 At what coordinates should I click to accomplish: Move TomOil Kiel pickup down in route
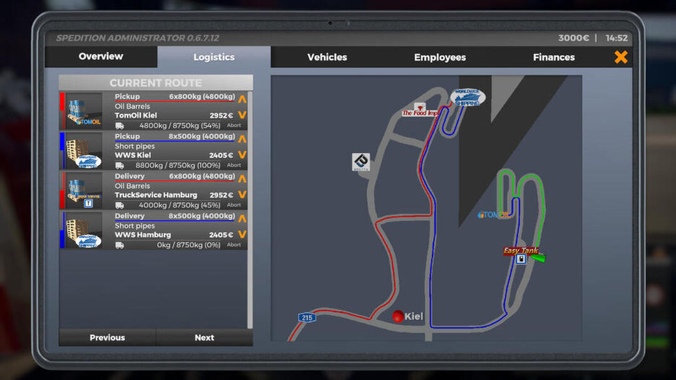point(242,115)
